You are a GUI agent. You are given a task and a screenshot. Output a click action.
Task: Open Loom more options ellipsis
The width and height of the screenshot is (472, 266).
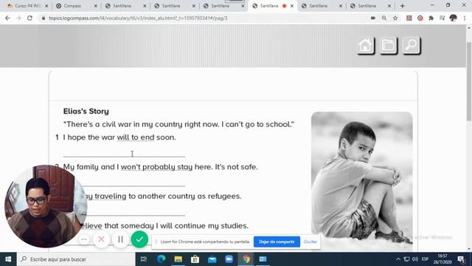[84, 239]
